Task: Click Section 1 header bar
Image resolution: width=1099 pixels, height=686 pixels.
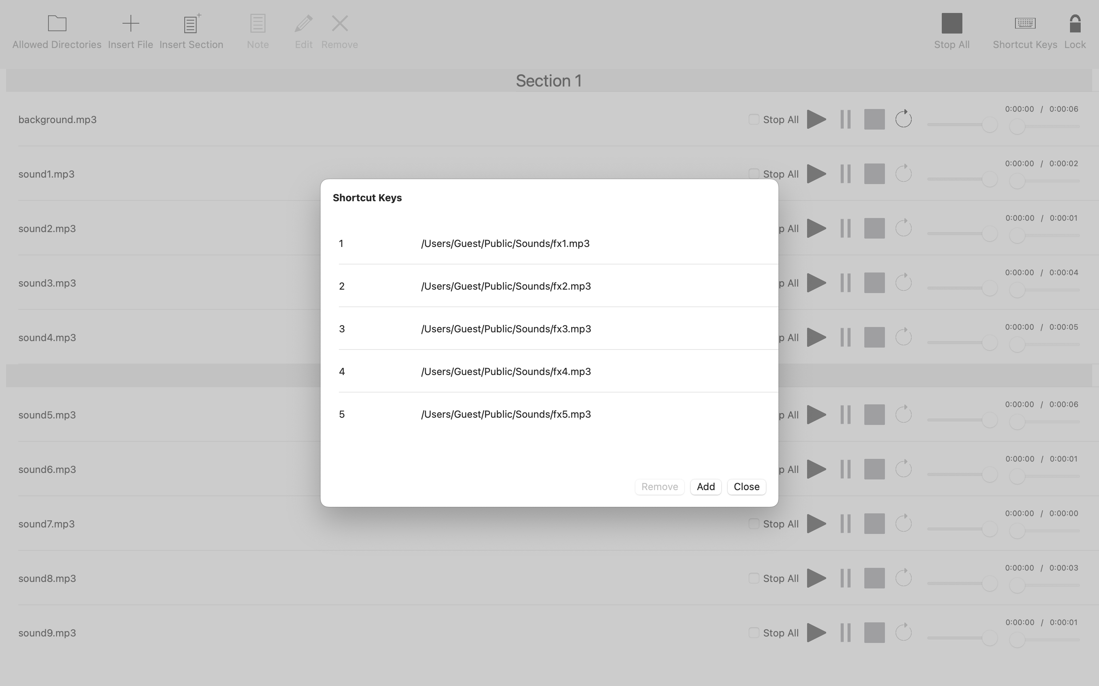Action: pyautogui.click(x=549, y=81)
